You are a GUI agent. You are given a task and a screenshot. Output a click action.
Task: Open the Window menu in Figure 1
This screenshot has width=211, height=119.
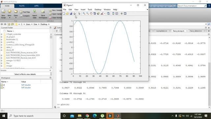(107, 10)
